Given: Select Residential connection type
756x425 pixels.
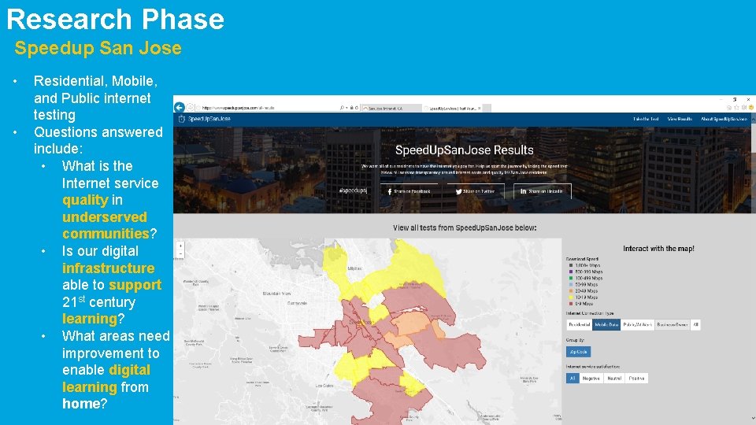Looking at the screenshot, I should click(579, 325).
